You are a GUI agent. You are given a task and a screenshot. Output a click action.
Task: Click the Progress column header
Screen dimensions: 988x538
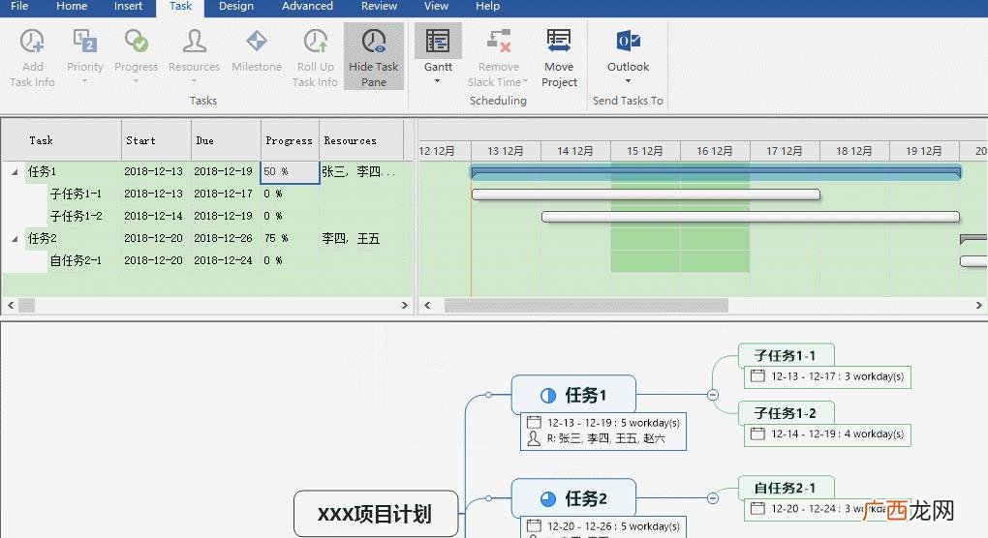pyautogui.click(x=290, y=140)
